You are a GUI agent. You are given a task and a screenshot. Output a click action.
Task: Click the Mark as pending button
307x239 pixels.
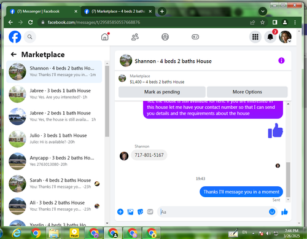[162, 92]
